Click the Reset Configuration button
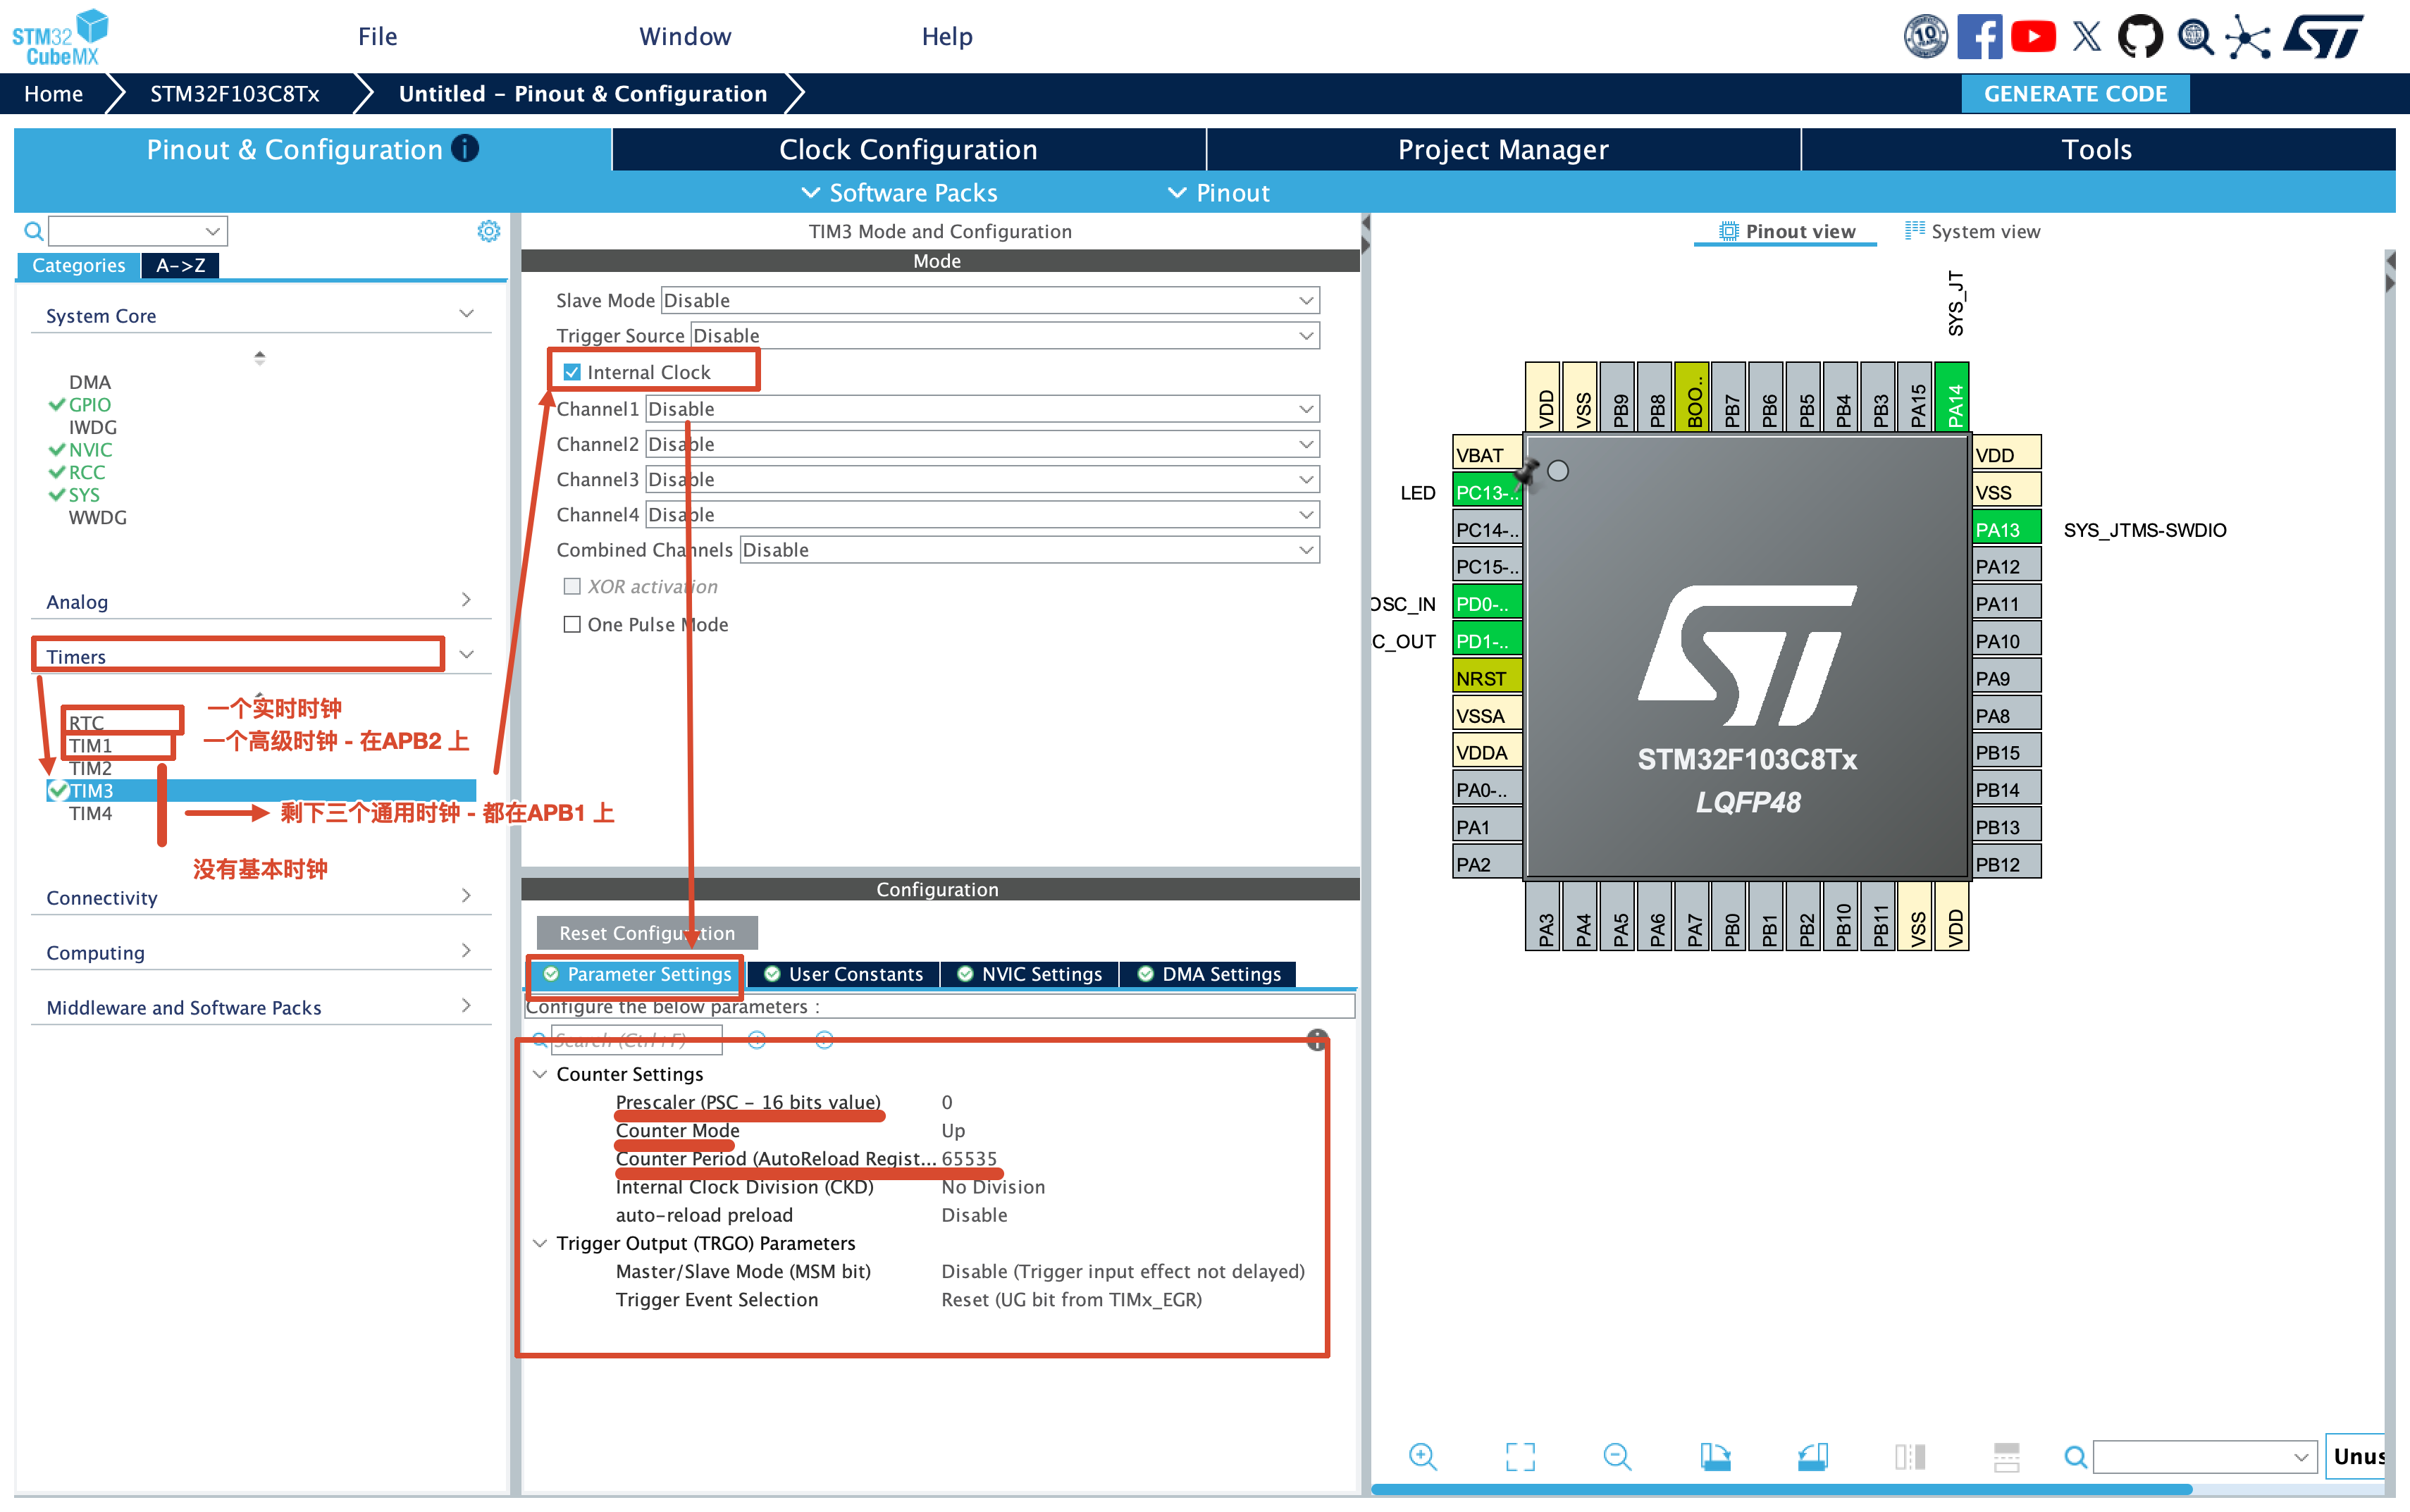The height and width of the screenshot is (1512, 2410). (x=647, y=932)
